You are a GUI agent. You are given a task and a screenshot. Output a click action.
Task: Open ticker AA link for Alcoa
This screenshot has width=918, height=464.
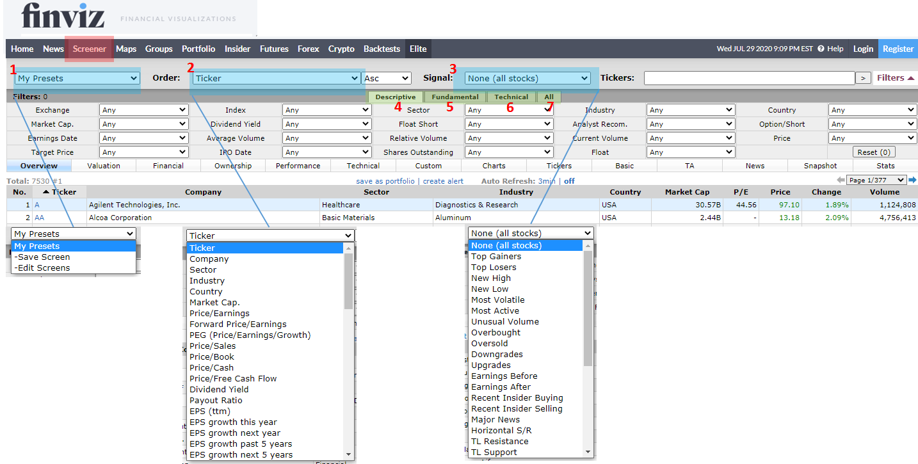pos(40,218)
